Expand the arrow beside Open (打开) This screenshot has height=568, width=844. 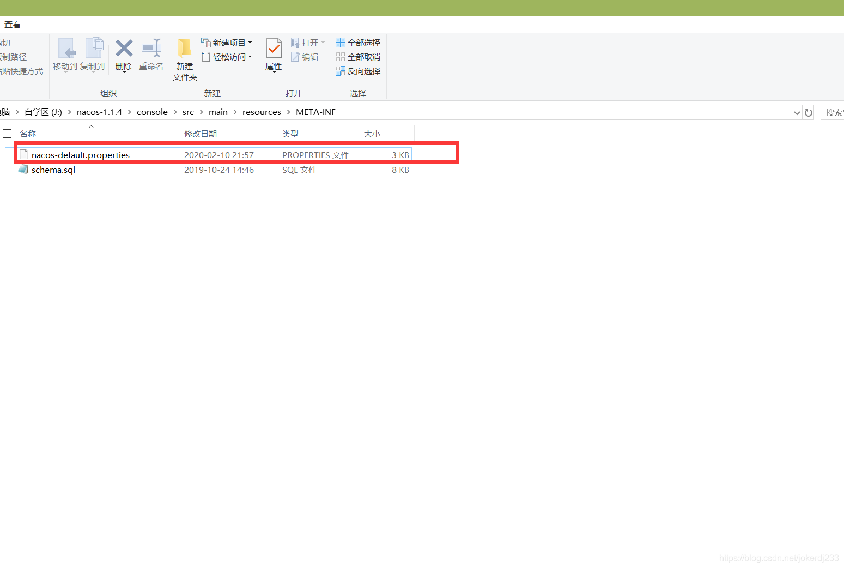(x=323, y=43)
